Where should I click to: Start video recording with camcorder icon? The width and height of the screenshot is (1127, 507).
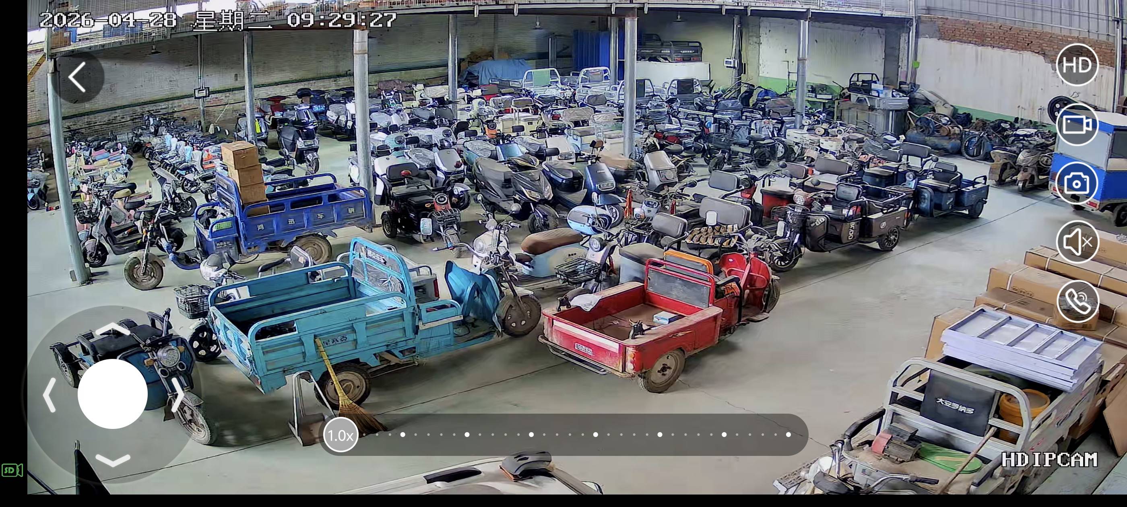pos(1077,125)
